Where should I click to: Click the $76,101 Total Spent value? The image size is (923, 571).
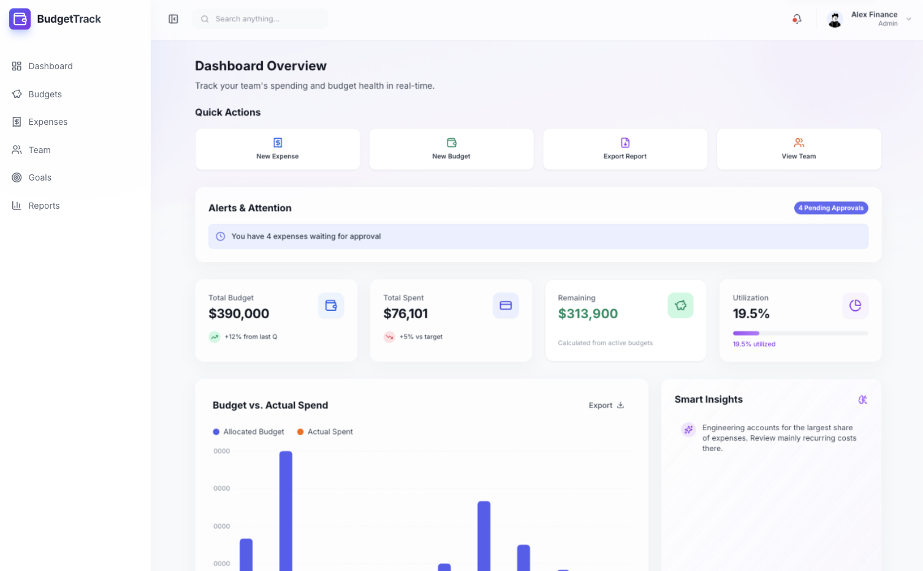click(x=406, y=314)
